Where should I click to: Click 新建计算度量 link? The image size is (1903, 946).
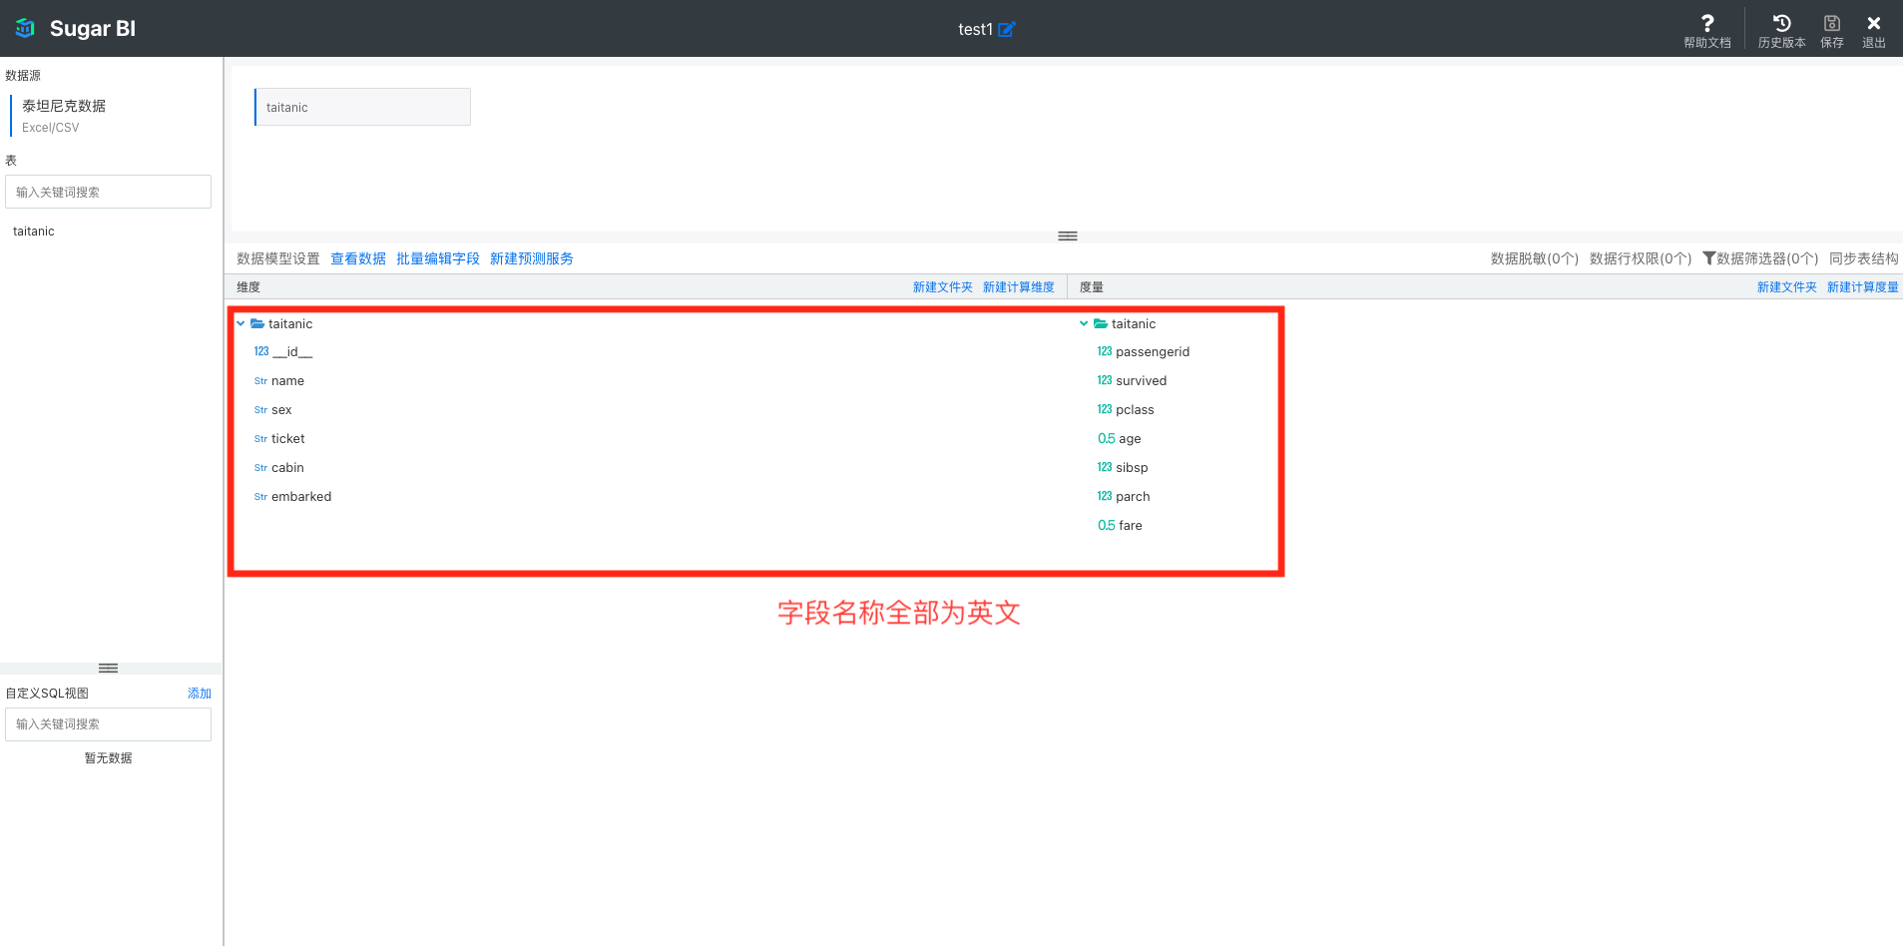pyautogui.click(x=1863, y=287)
